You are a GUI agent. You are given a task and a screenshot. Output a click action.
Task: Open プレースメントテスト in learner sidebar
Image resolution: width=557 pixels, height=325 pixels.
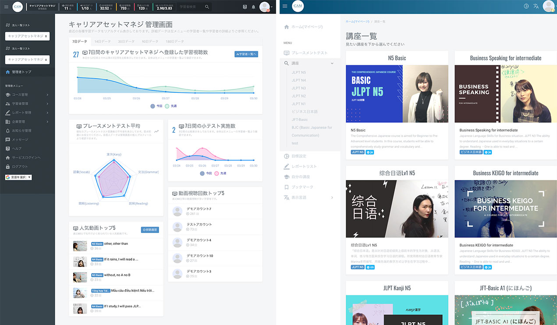(x=310, y=53)
